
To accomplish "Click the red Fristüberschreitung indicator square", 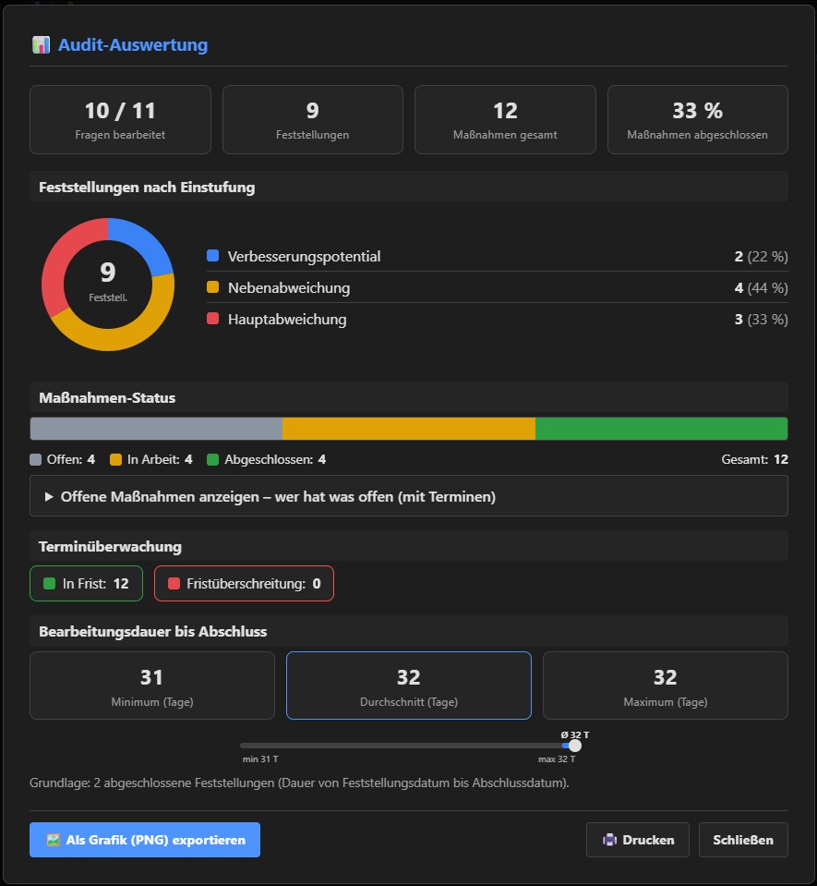I will coord(174,583).
